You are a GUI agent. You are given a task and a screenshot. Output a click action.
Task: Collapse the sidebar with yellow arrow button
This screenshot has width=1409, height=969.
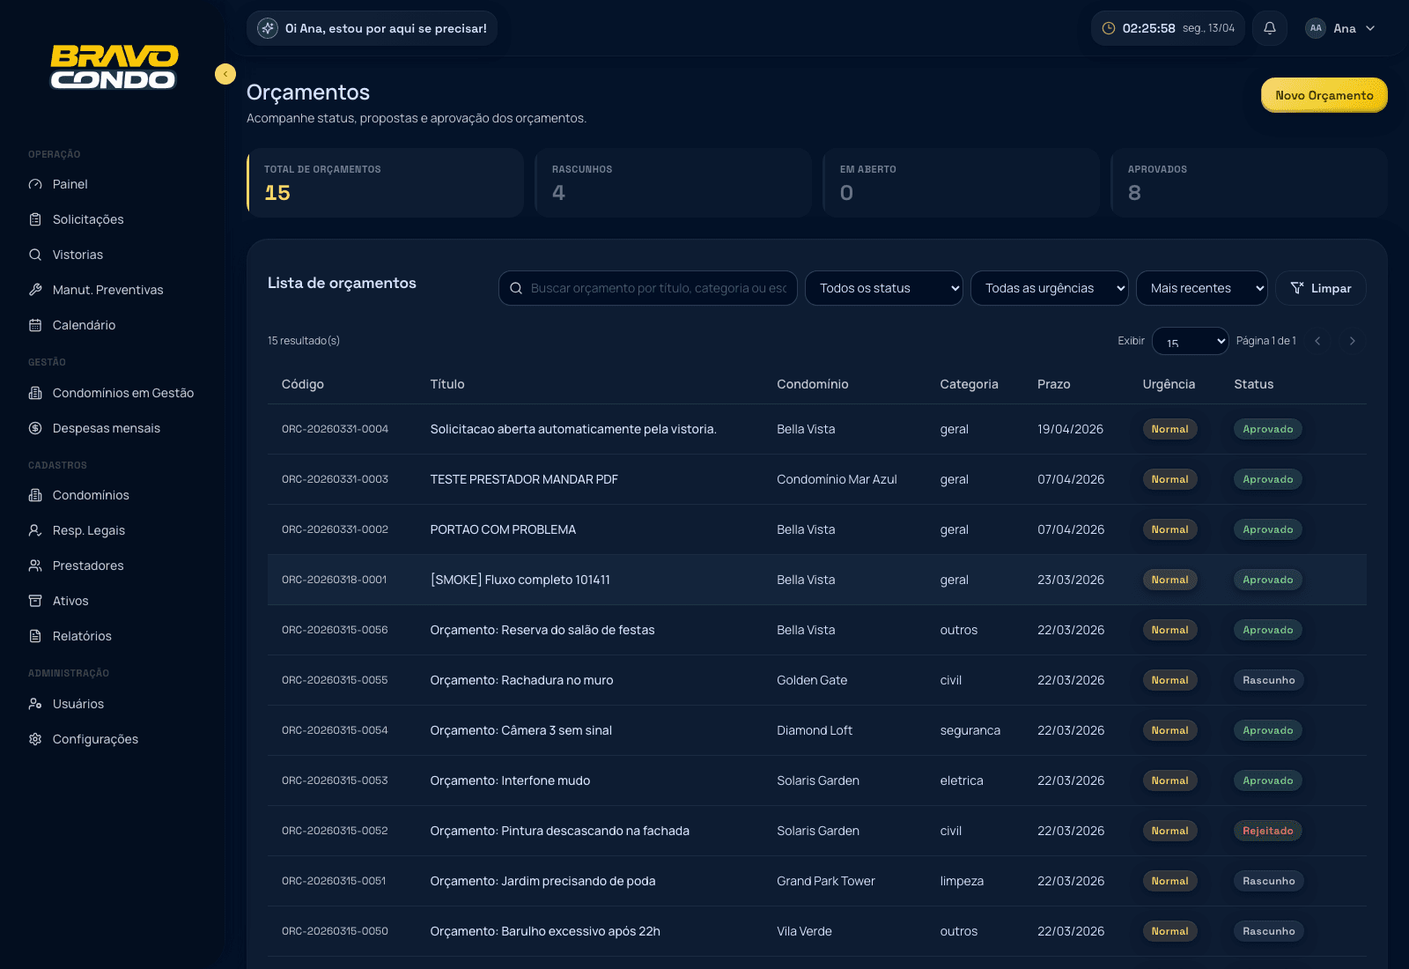coord(225,74)
